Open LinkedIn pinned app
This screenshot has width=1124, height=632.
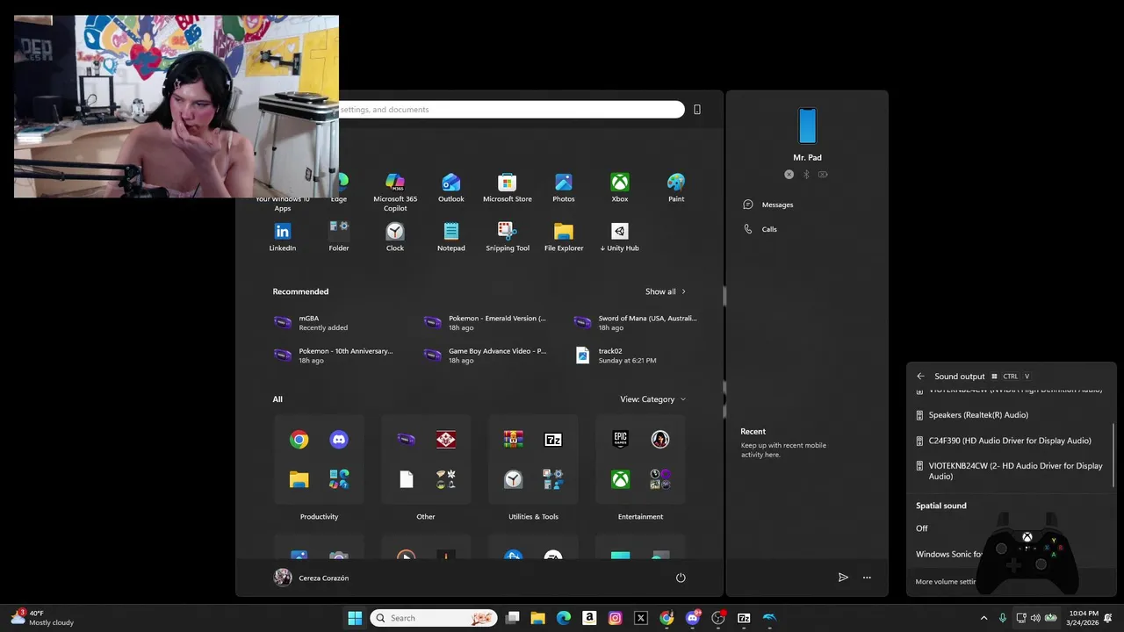pos(283,237)
